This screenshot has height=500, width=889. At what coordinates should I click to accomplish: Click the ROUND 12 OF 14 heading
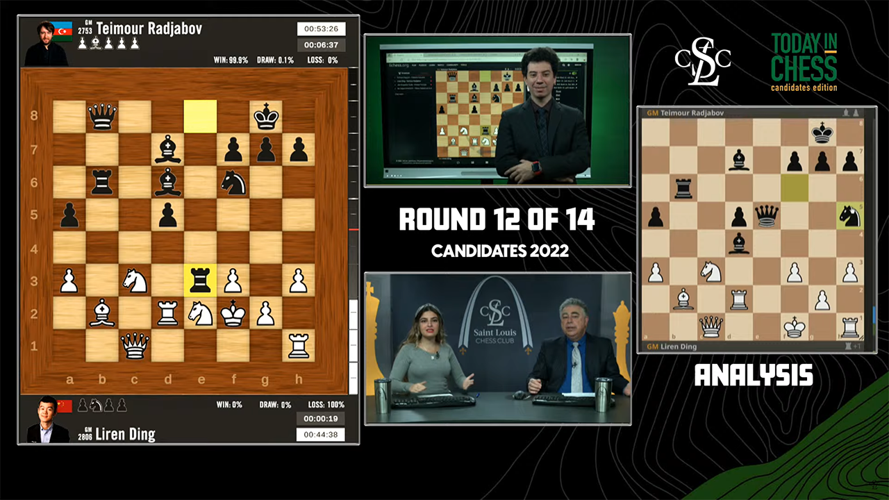tap(497, 220)
